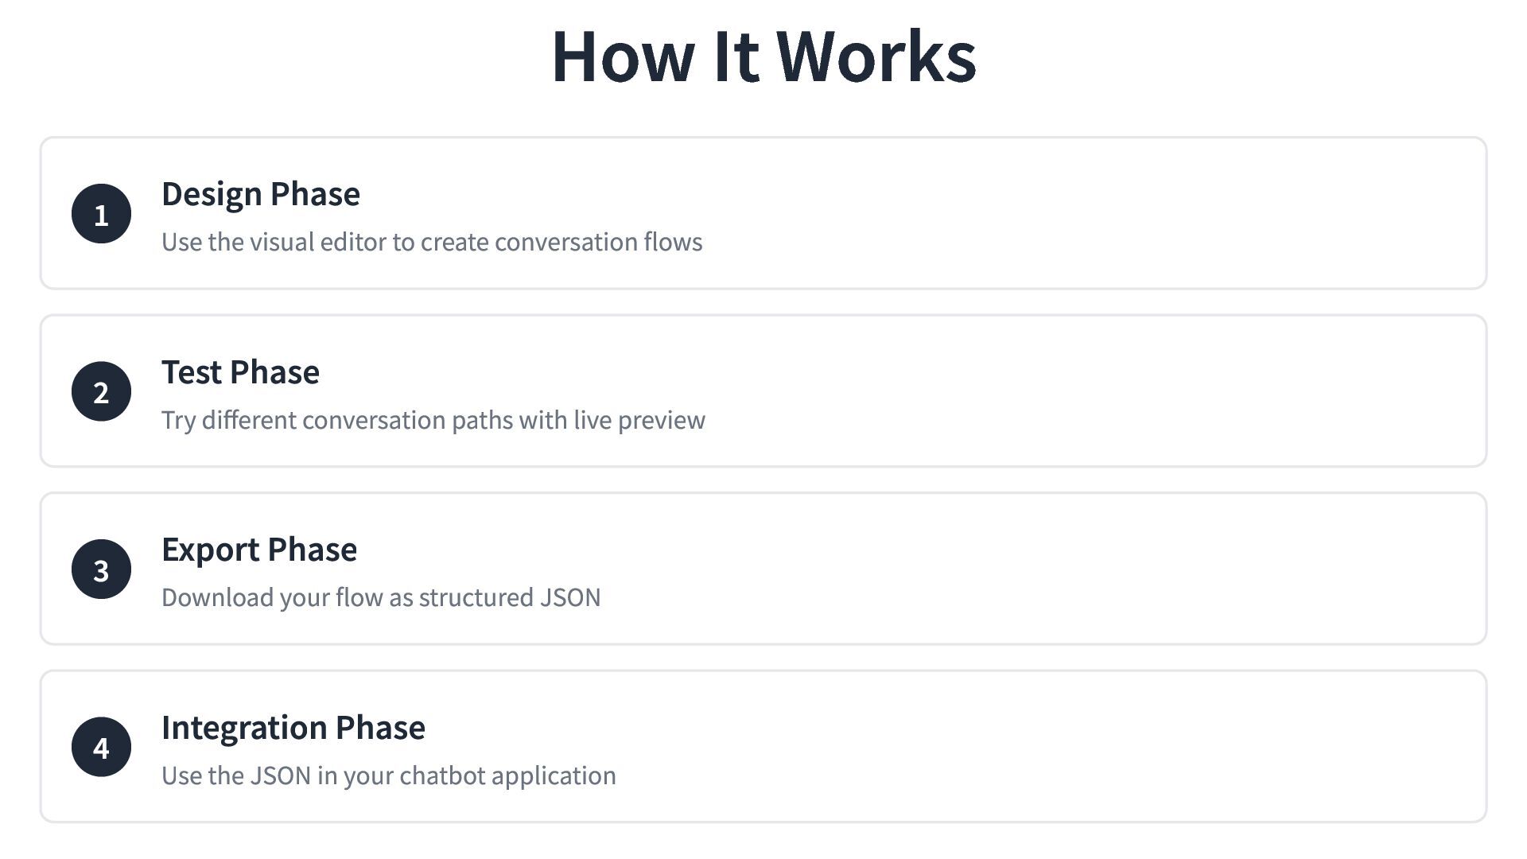Select the Design Phase heading
The width and height of the screenshot is (1527, 859).
261,194
